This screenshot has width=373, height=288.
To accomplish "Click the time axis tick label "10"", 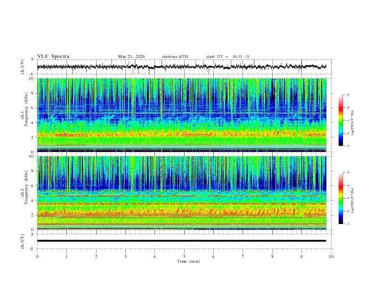I will [x=331, y=256].
